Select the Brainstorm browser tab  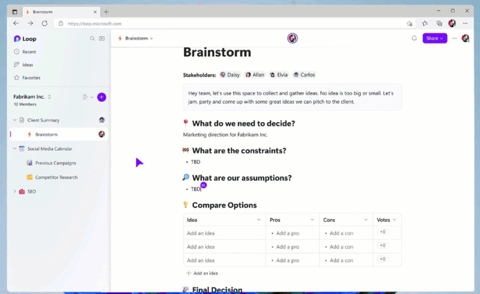(x=61, y=12)
